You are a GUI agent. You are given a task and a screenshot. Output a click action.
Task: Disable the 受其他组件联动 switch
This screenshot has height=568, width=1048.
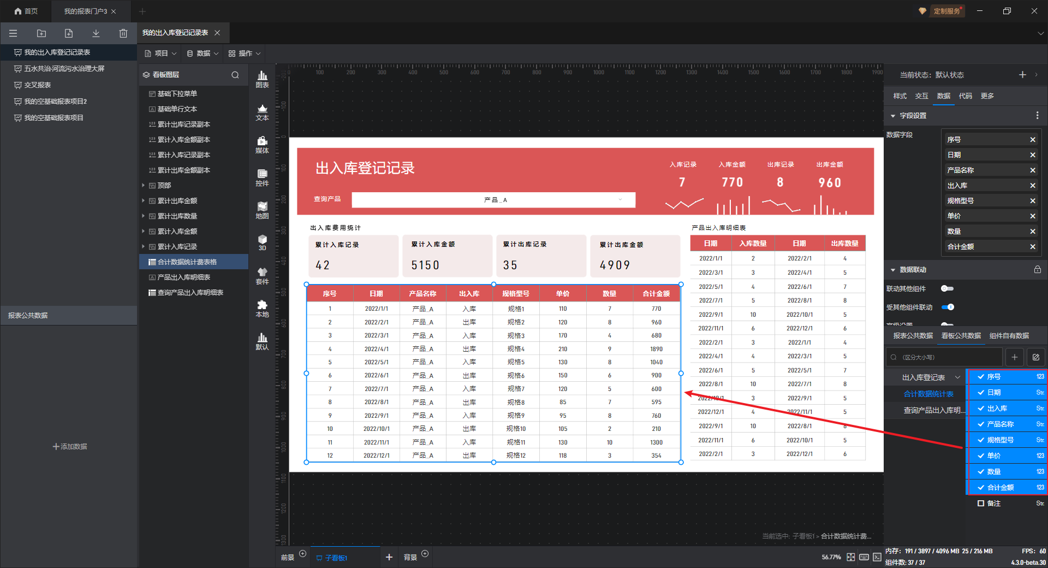tap(948, 307)
